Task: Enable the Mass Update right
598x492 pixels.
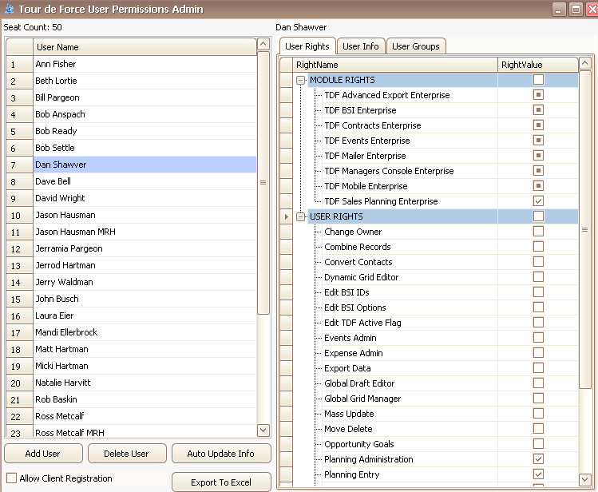Action: pos(538,414)
